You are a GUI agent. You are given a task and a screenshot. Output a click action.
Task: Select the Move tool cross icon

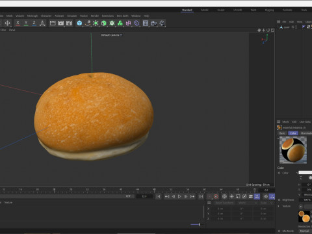tap(7, 23)
